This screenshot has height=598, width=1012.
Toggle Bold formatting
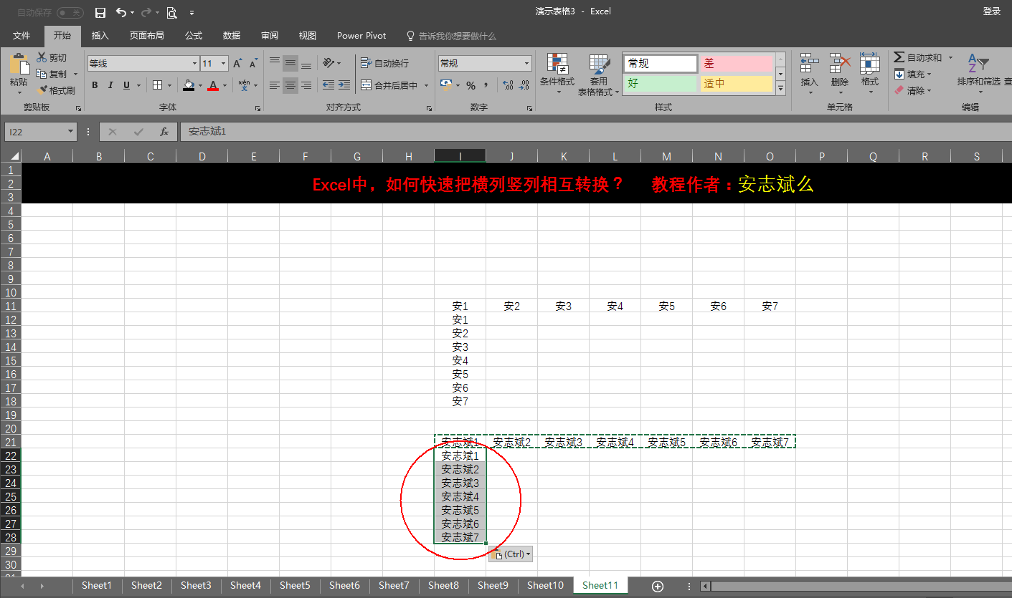[95, 85]
